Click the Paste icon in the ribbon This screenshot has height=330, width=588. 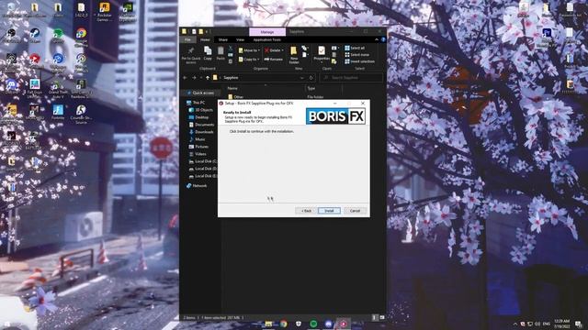click(x=220, y=53)
